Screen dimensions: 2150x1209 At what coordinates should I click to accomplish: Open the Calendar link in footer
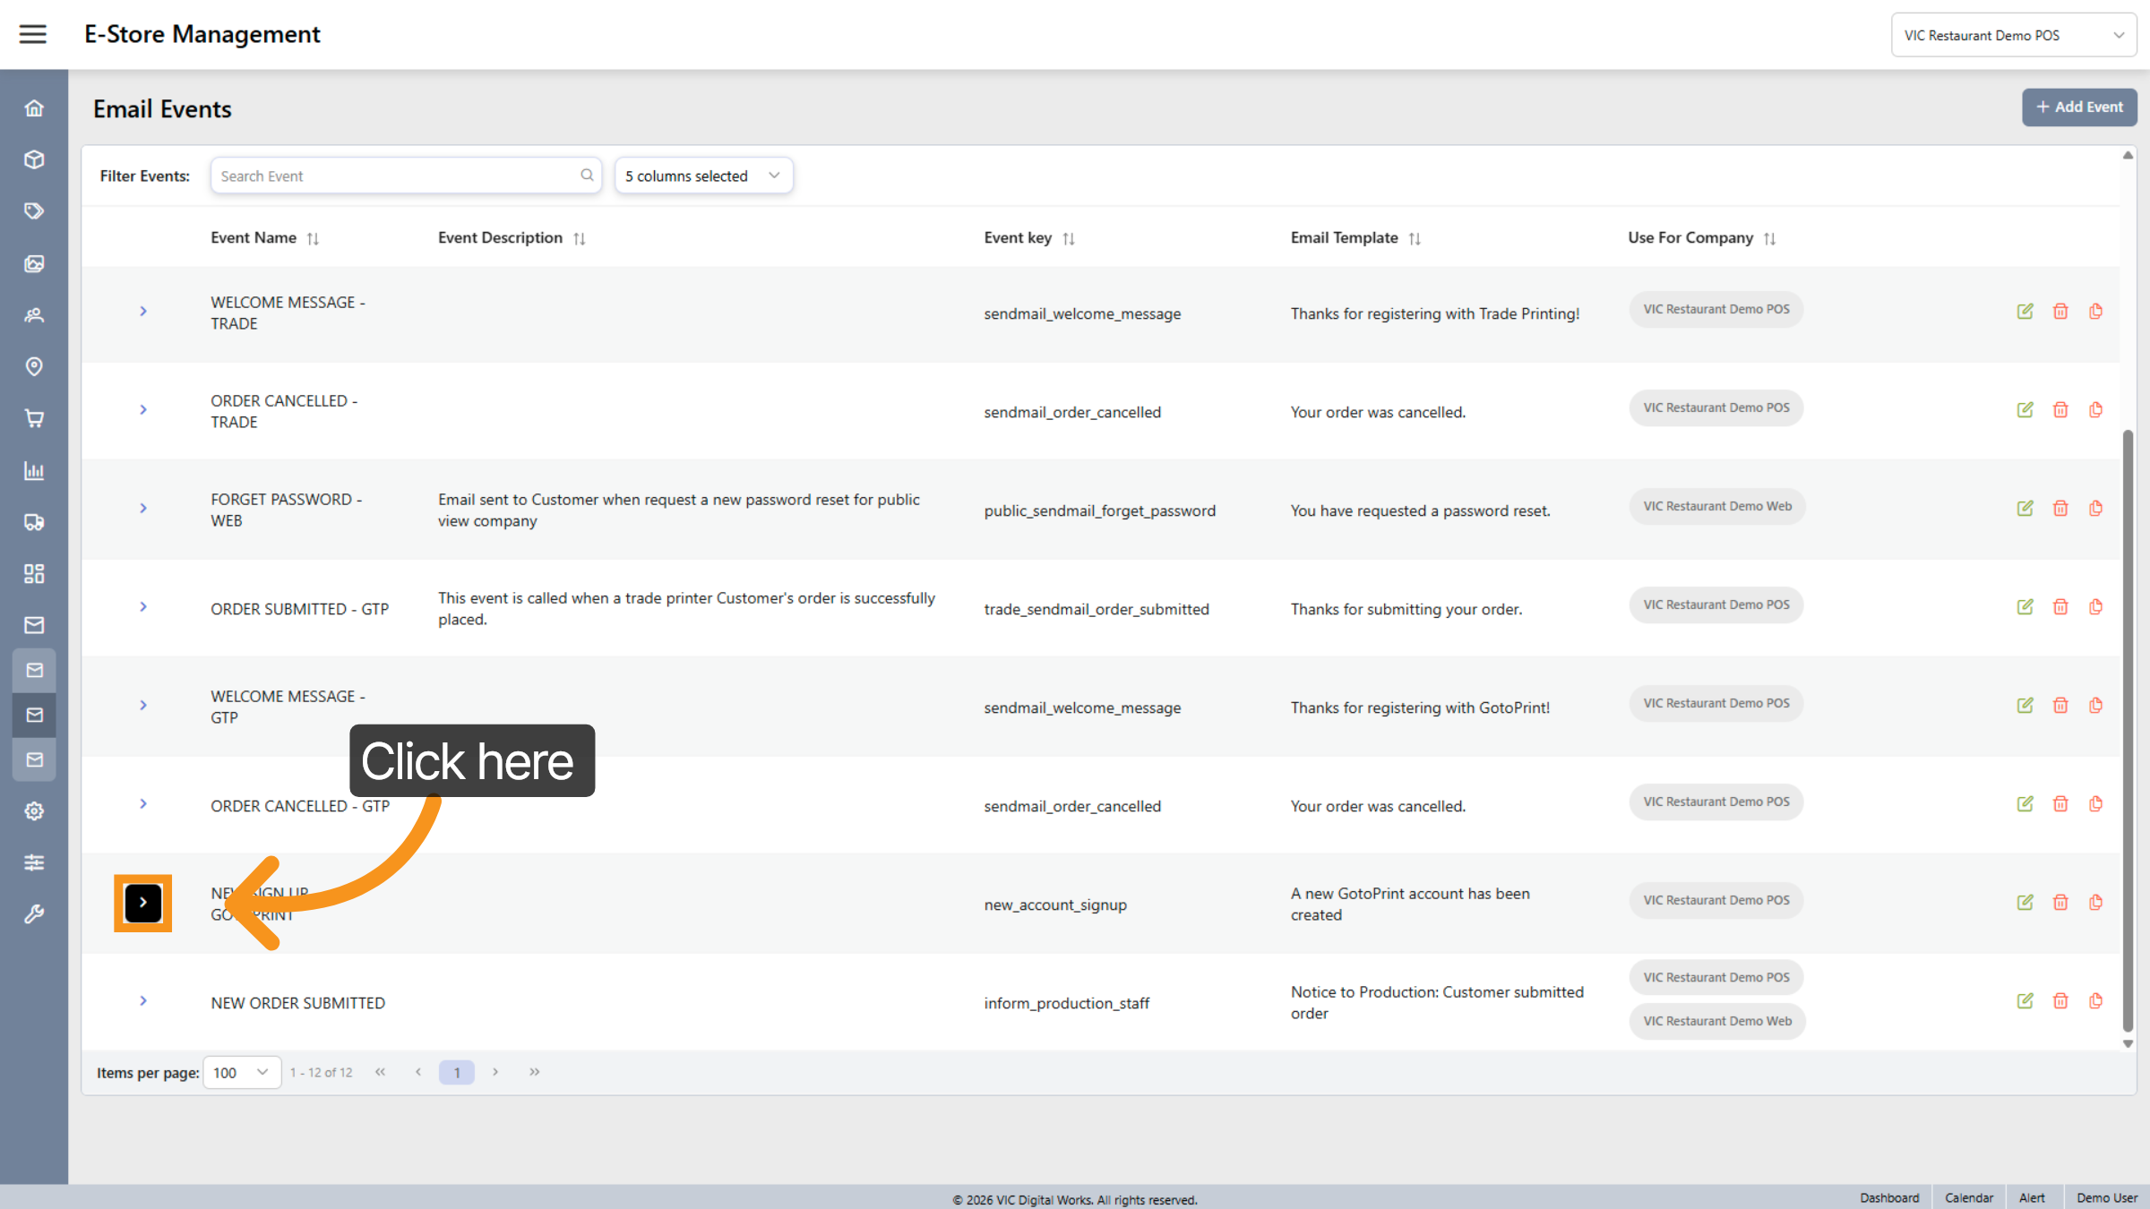1968,1197
